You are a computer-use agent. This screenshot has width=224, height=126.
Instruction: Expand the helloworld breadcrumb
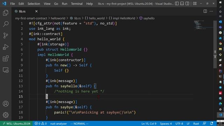pos(58,18)
